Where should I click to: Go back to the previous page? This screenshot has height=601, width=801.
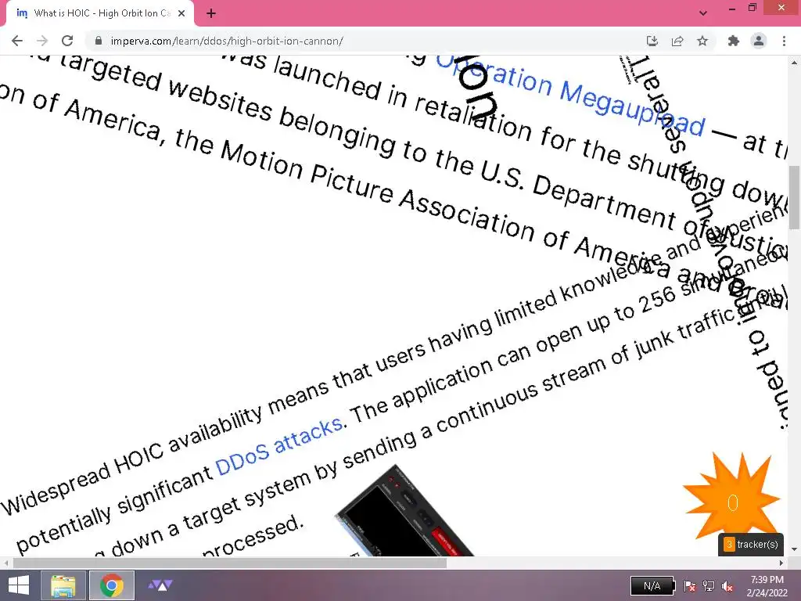pyautogui.click(x=17, y=41)
